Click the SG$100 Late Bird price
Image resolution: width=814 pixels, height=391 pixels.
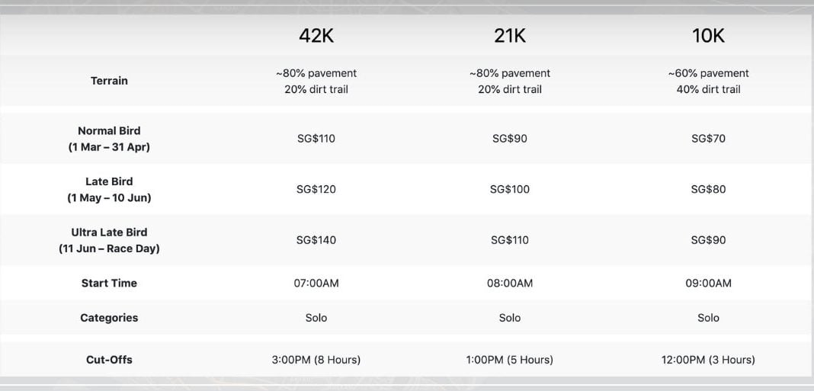coord(510,189)
